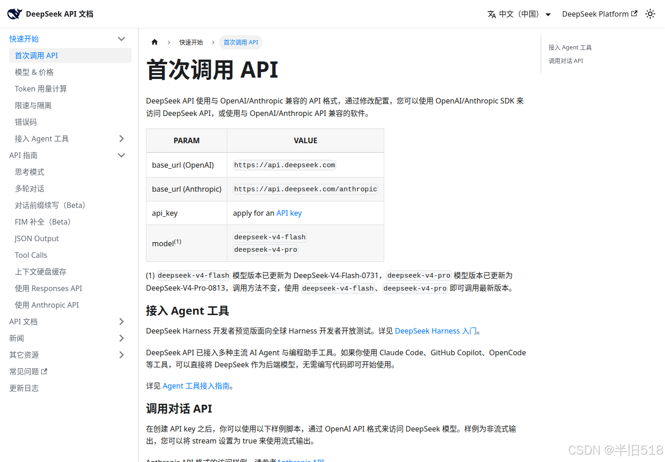Collapse the API 指南 section chevron
The height and width of the screenshot is (462, 665).
point(121,155)
